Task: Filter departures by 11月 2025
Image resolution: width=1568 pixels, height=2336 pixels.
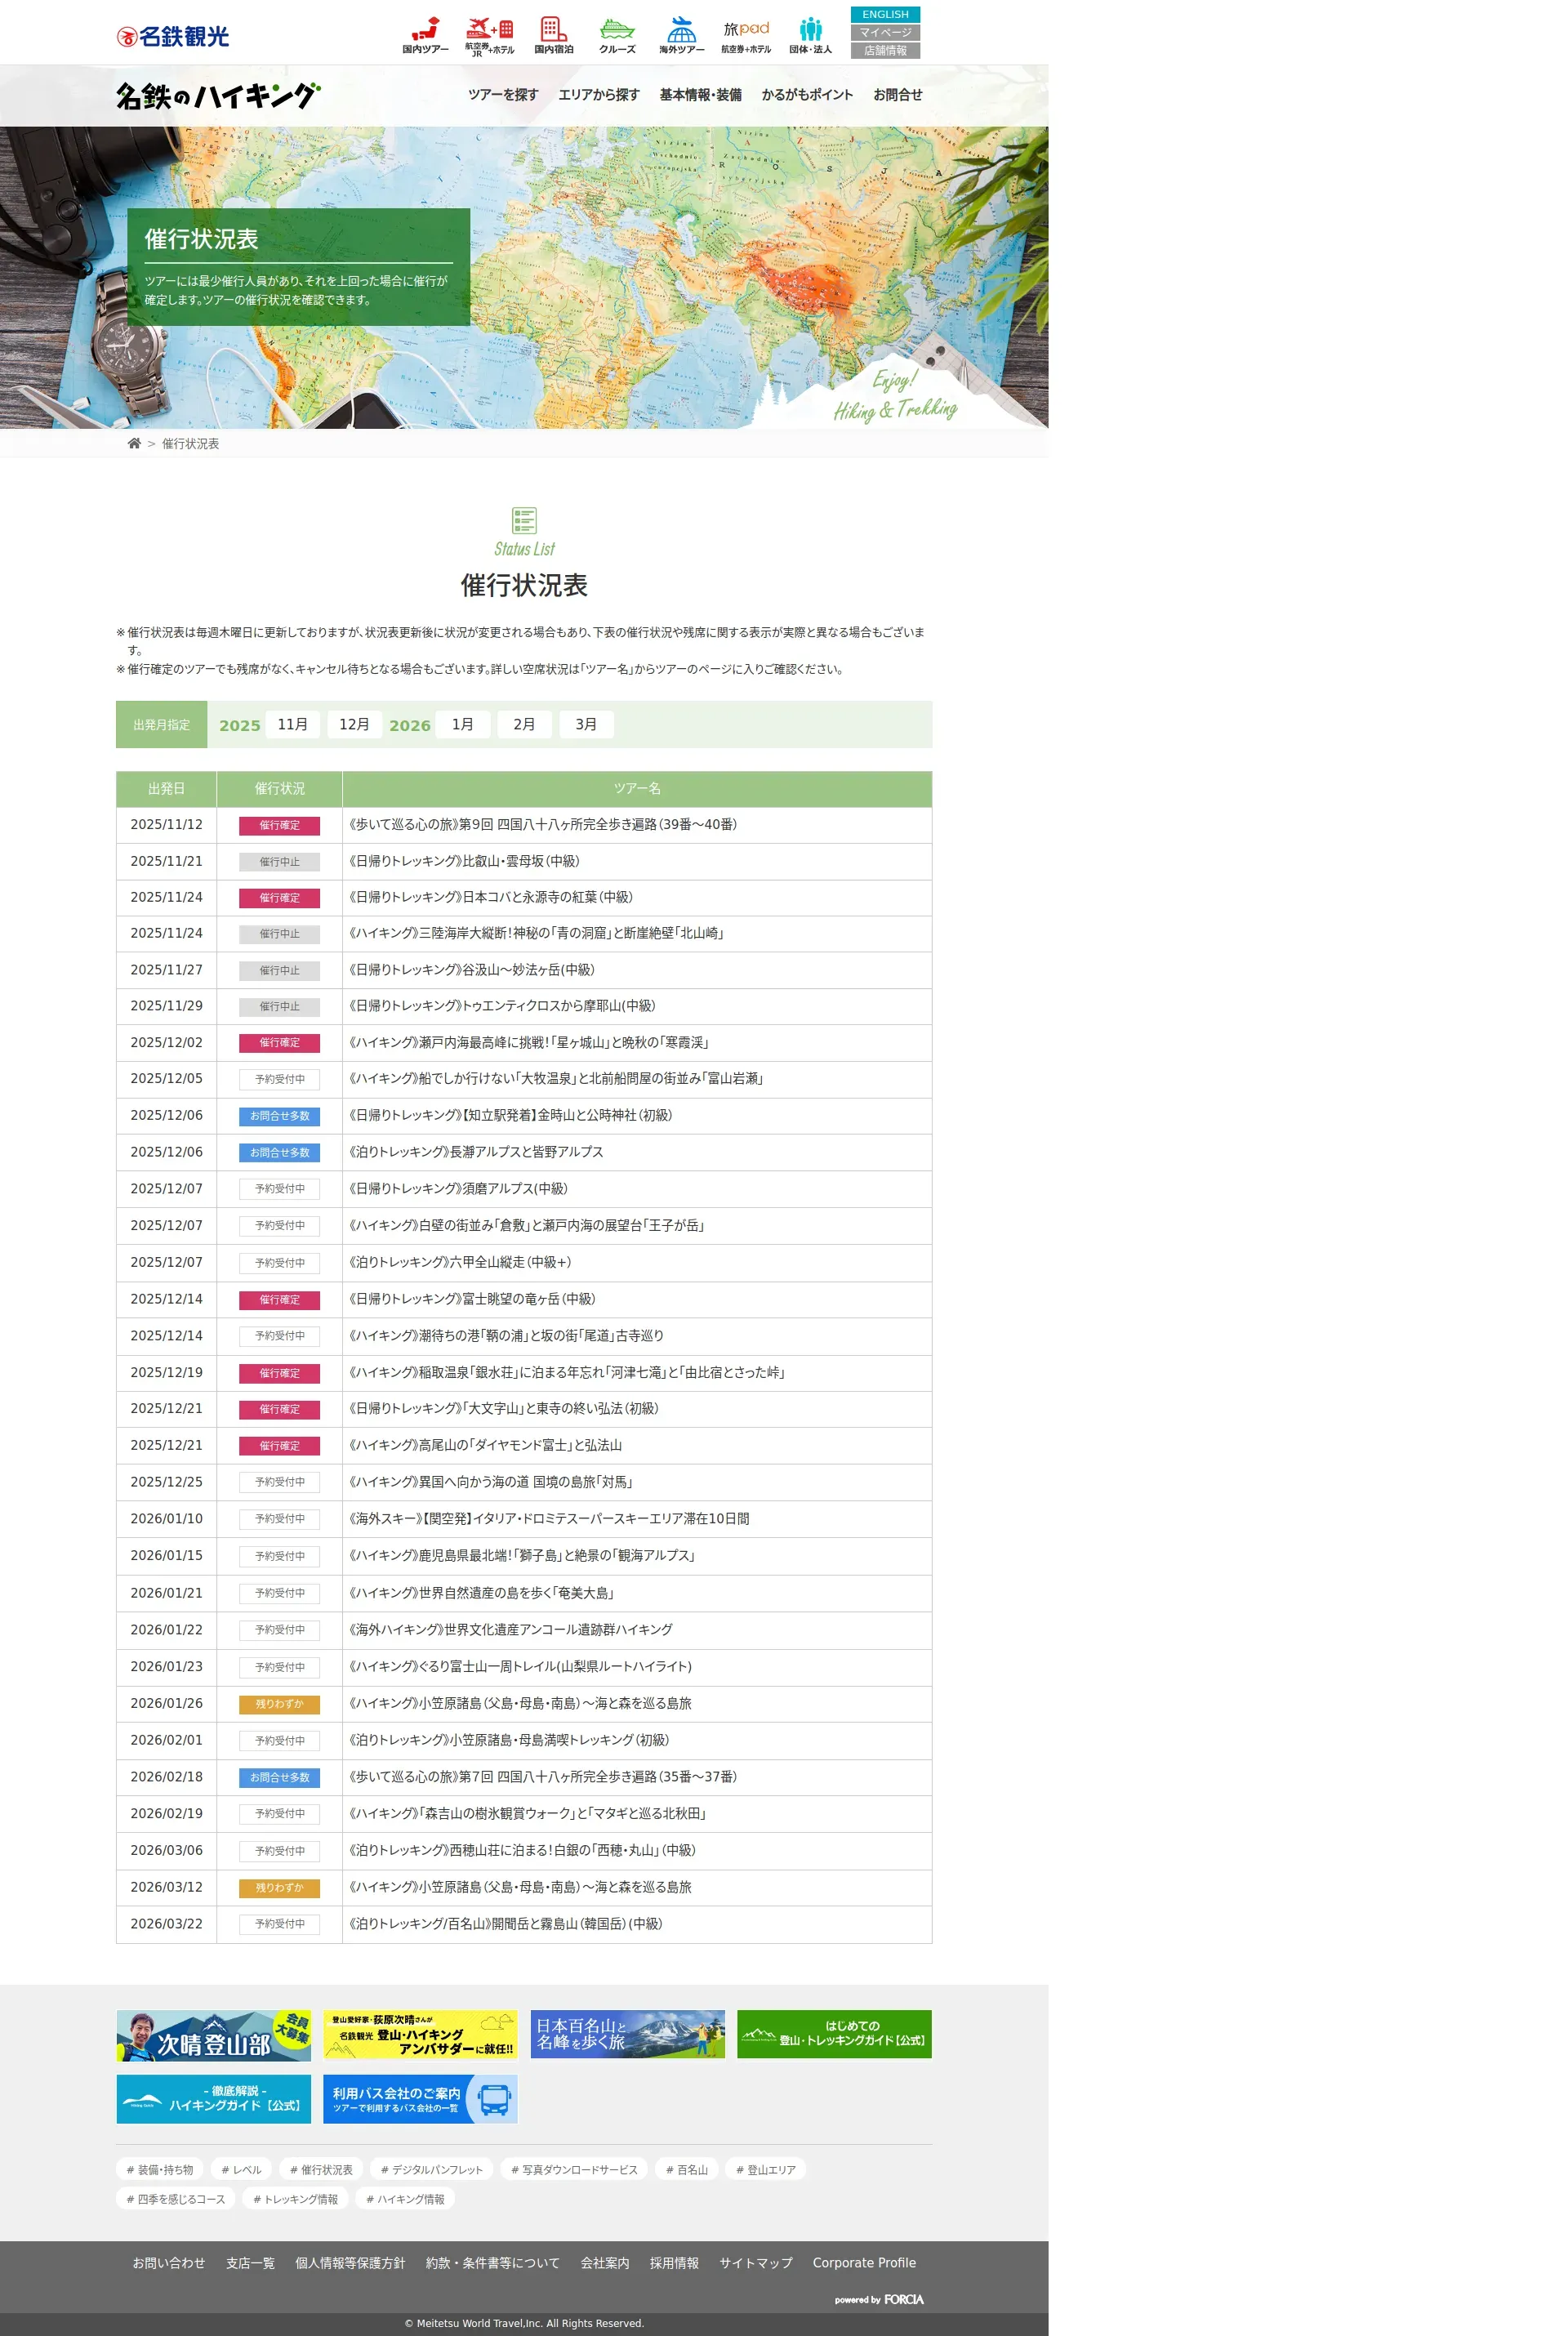Action: [292, 724]
